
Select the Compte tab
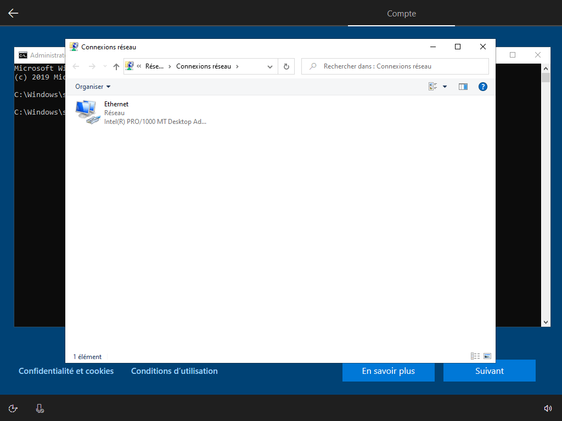coord(401,13)
